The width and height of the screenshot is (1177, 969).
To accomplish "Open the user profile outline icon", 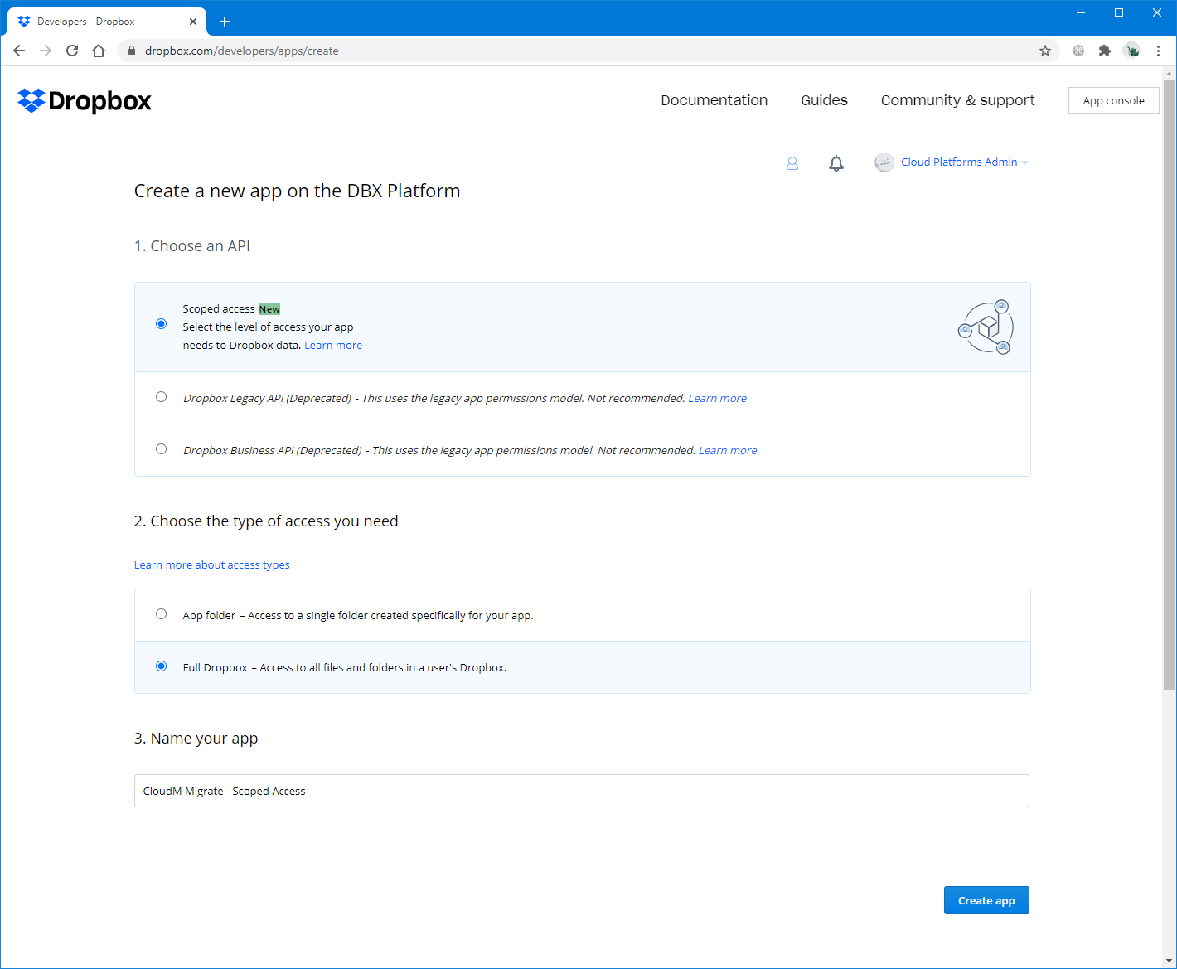I will pyautogui.click(x=792, y=163).
